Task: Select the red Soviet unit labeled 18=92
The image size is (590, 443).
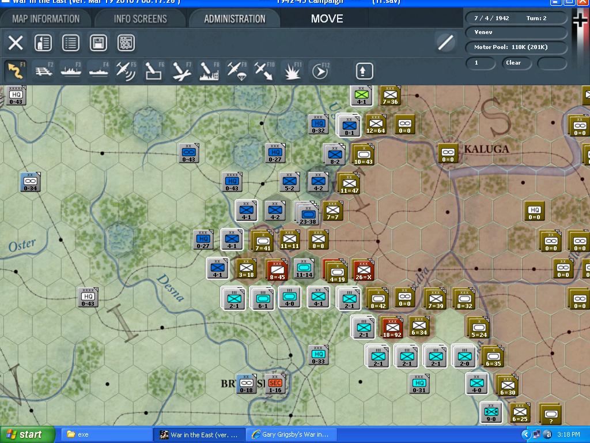Action: click(x=392, y=328)
